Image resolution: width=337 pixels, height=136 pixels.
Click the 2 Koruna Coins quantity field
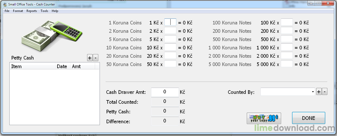[170, 31]
